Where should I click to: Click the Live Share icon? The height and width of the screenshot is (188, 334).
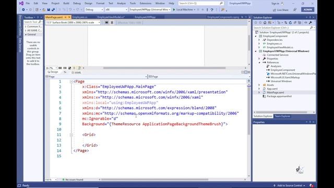pos(275,10)
